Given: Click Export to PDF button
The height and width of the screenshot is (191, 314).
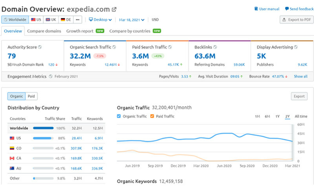Looking at the screenshot, I should [x=297, y=20].
